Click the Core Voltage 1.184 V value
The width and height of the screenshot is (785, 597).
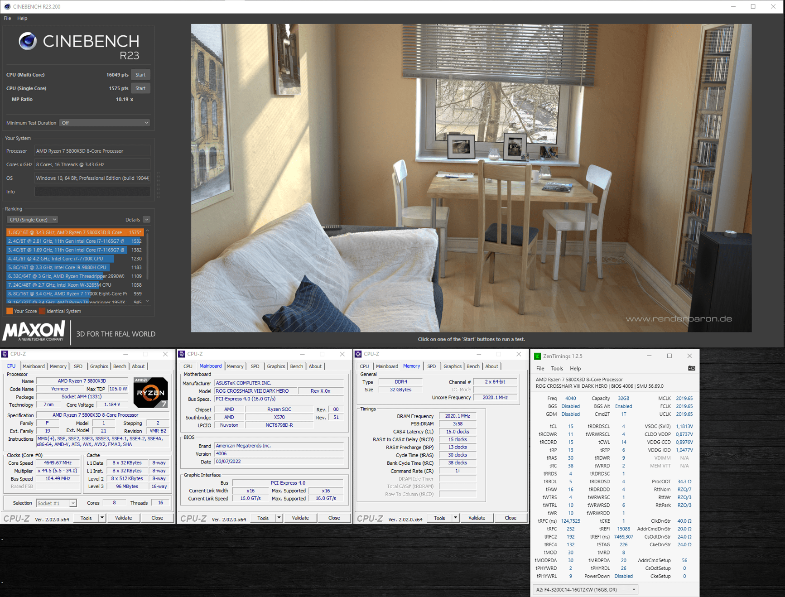click(x=112, y=404)
